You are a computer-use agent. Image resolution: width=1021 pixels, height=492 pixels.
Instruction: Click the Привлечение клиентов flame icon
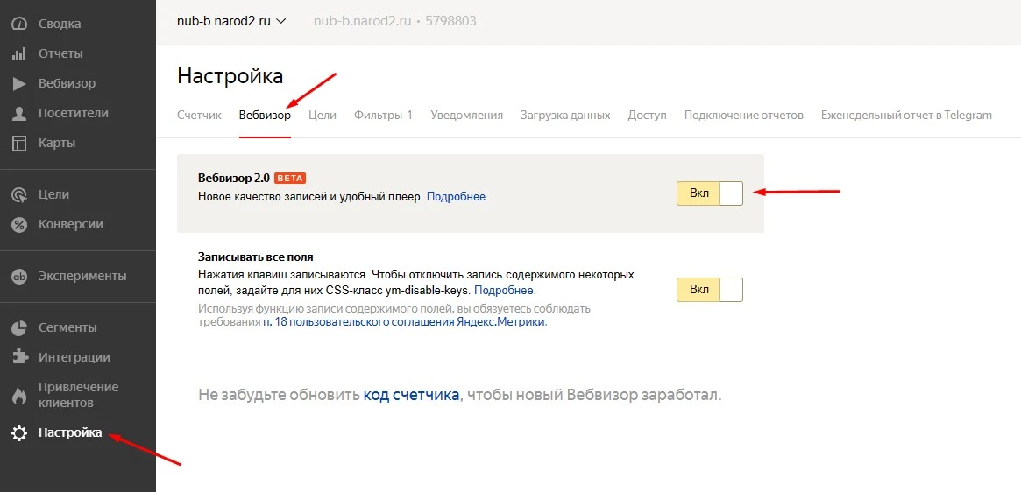19,395
